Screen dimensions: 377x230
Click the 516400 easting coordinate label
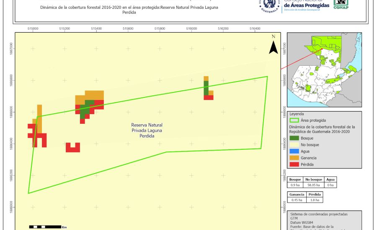click(255, 28)
